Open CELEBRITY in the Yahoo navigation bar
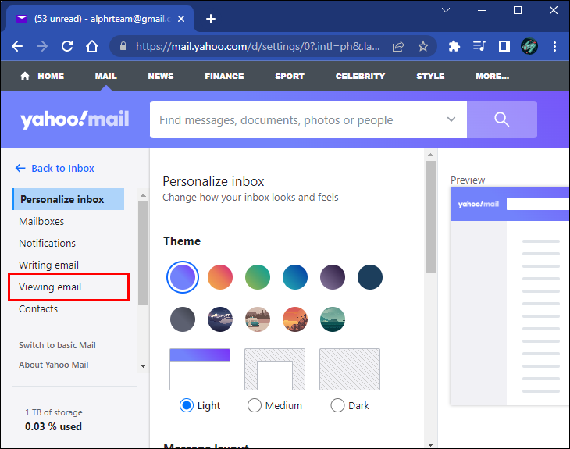The image size is (570, 449). click(x=360, y=76)
